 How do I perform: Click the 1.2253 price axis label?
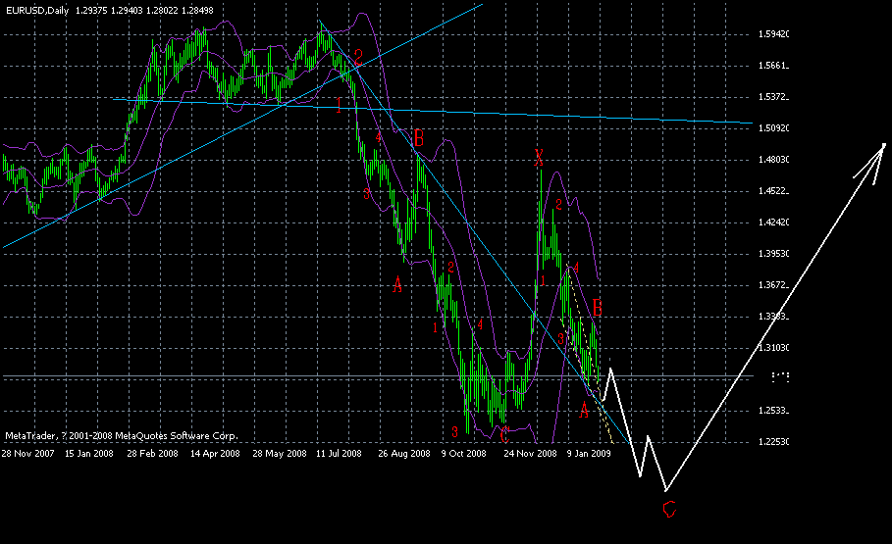(x=773, y=442)
